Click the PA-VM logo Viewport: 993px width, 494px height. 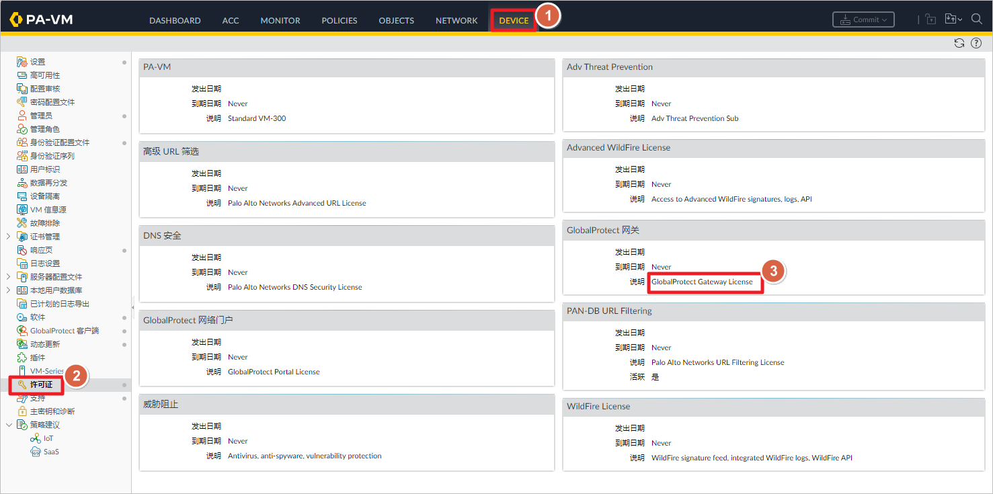point(41,19)
